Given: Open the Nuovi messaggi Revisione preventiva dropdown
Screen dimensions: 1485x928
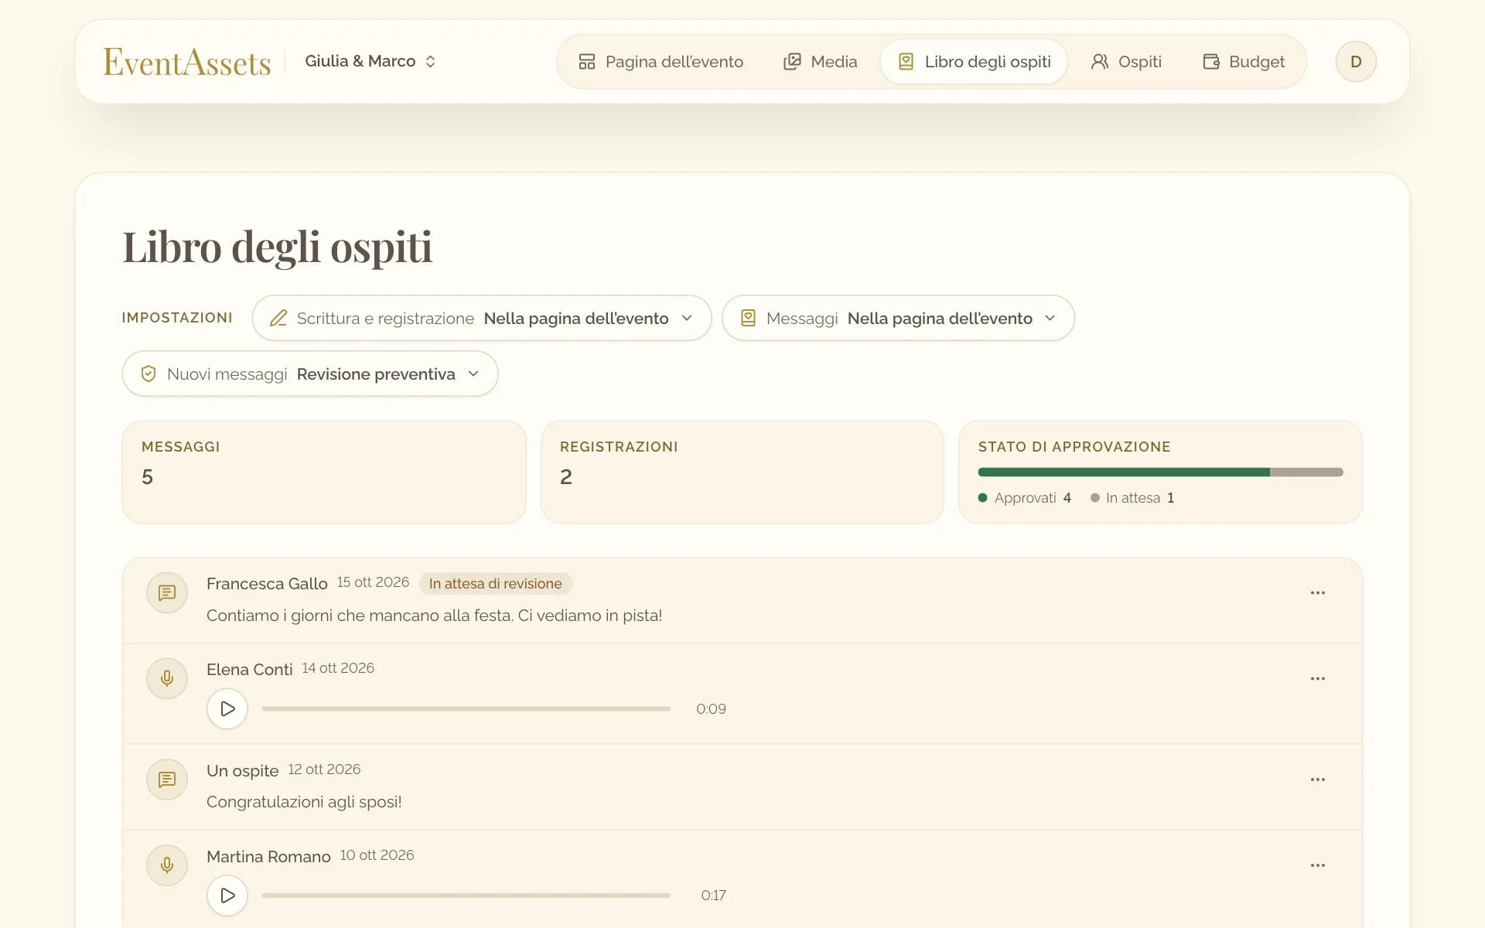Looking at the screenshot, I should point(310,374).
